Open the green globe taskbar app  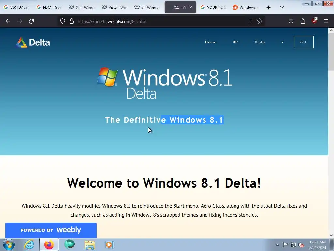click(69, 244)
